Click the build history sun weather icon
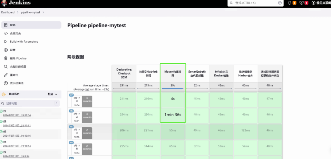 coord(4,94)
